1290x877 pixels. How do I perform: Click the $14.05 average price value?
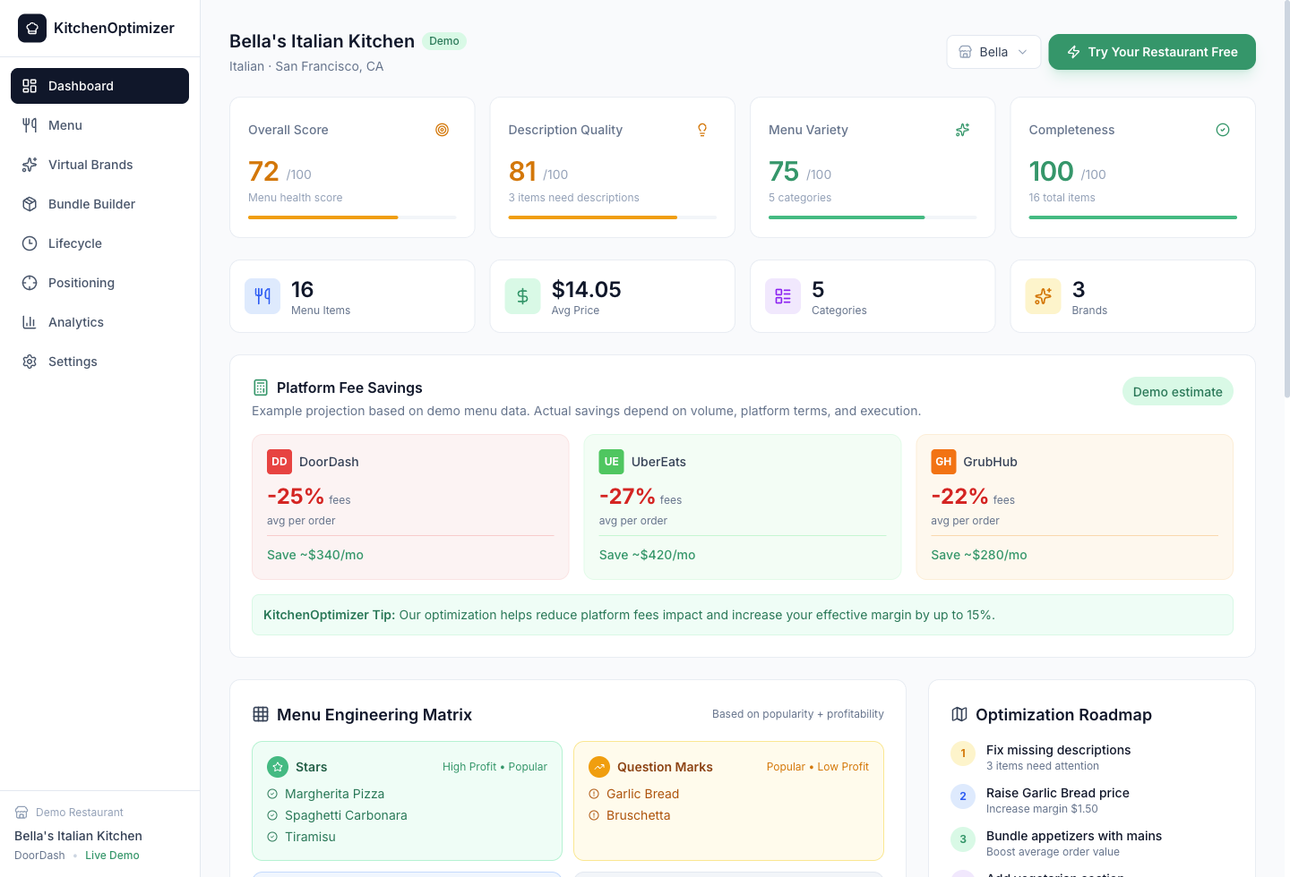(x=586, y=289)
